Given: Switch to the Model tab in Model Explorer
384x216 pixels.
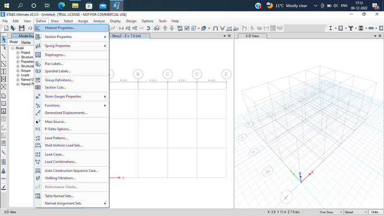Looking at the screenshot, I should click(x=13, y=42).
